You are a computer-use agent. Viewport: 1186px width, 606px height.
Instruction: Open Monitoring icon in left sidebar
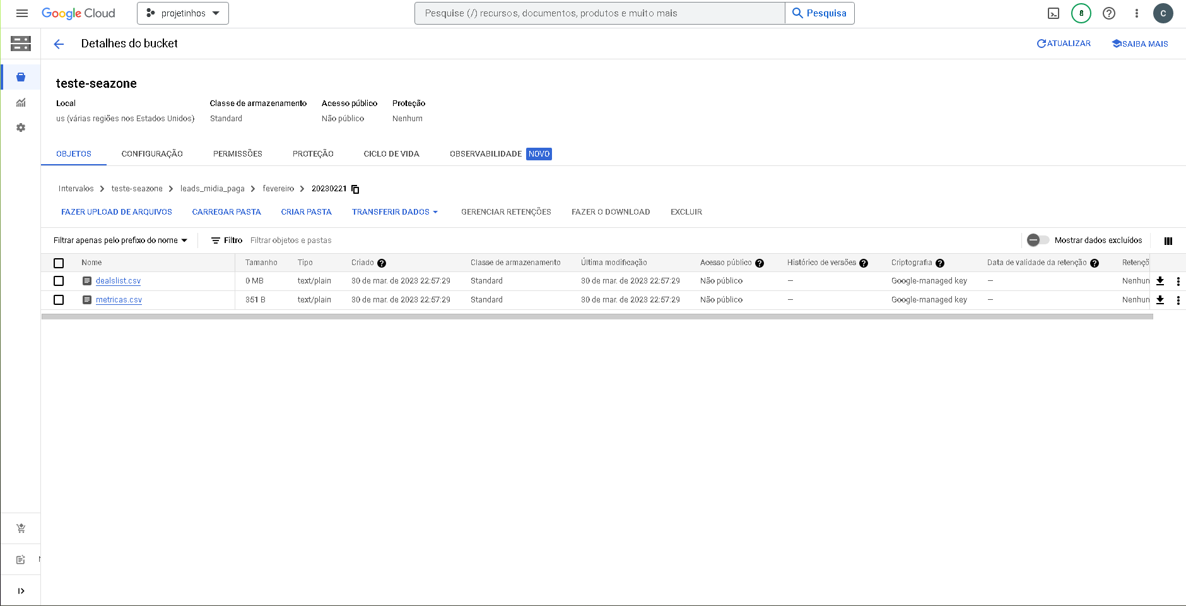coord(20,102)
